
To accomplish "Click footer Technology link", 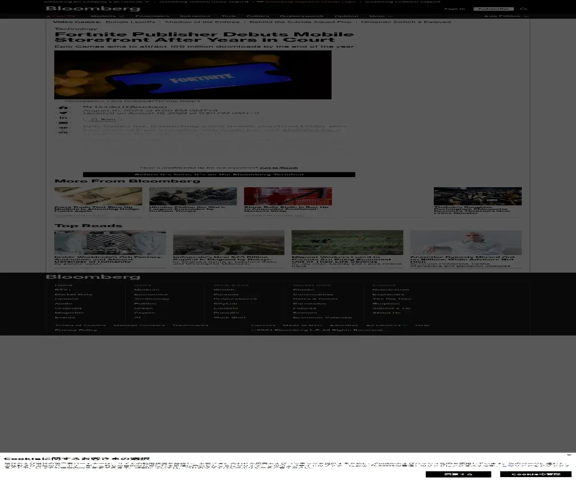I will pos(152,299).
